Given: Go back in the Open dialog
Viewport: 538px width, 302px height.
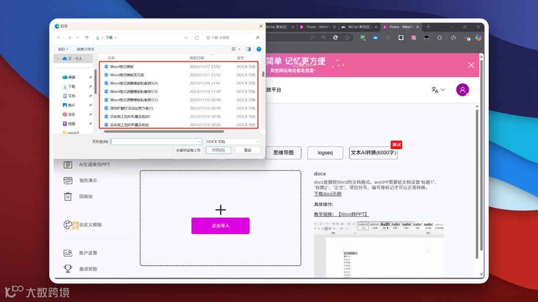Looking at the screenshot, I should [59, 37].
